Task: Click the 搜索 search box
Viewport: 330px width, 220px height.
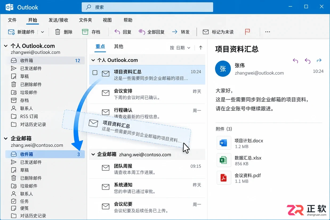Action: click(x=147, y=7)
